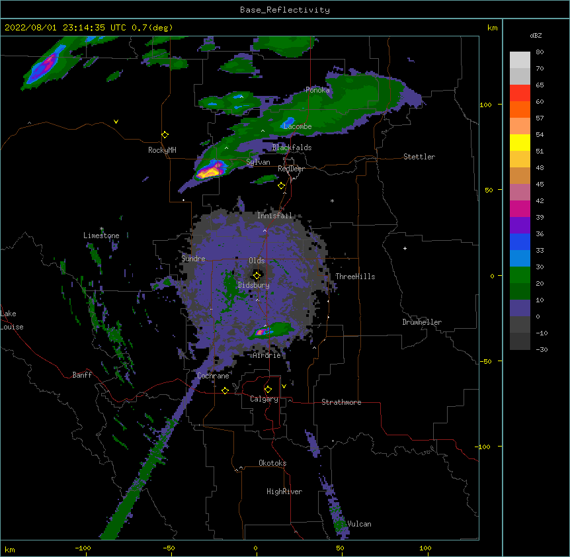The image size is (570, 557).
Task: Click the Strathmore label
Action: tap(341, 402)
